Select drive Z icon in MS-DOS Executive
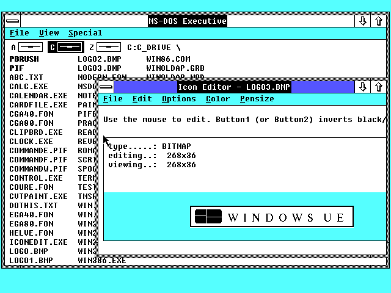The image size is (391, 293). coord(105,47)
